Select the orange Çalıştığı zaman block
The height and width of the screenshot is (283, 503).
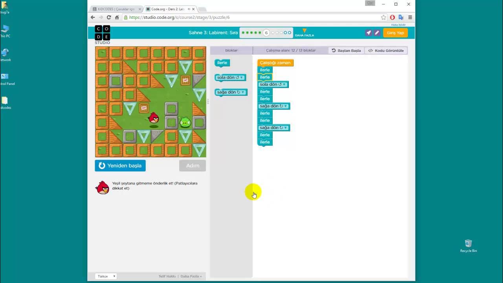pos(275,63)
